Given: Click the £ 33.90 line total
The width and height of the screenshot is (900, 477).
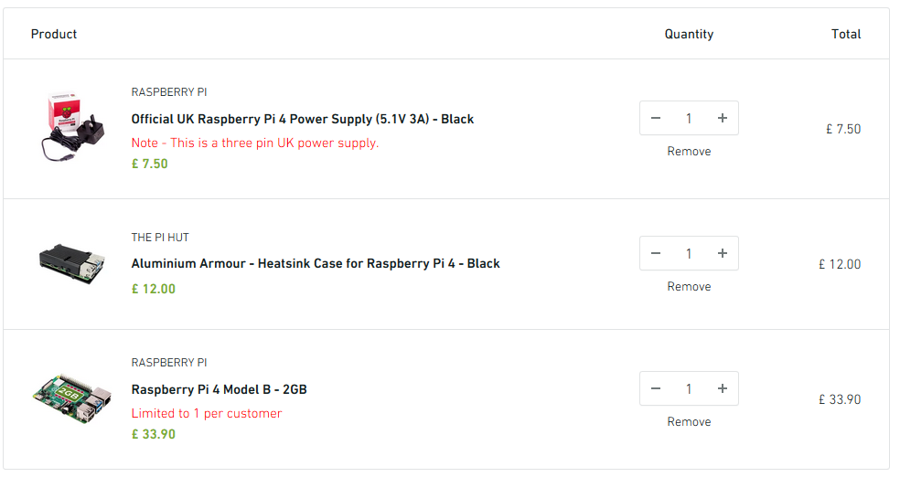Looking at the screenshot, I should coord(840,399).
